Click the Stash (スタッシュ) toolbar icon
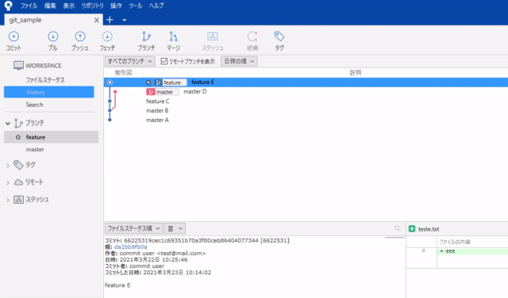 213,36
